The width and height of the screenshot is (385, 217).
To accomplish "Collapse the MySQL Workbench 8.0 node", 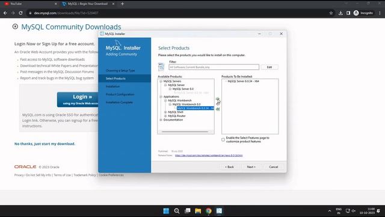I will [170, 104].
